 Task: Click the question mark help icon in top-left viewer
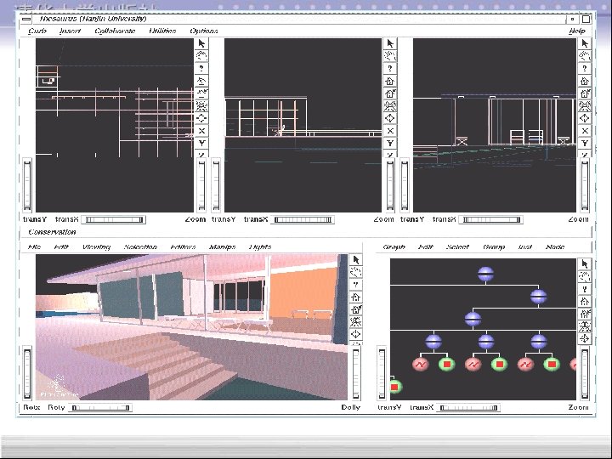point(201,68)
